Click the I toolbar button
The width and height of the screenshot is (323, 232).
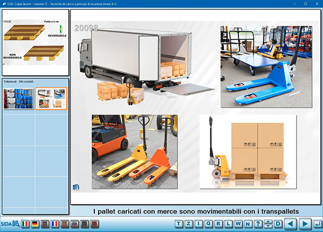click(x=198, y=224)
